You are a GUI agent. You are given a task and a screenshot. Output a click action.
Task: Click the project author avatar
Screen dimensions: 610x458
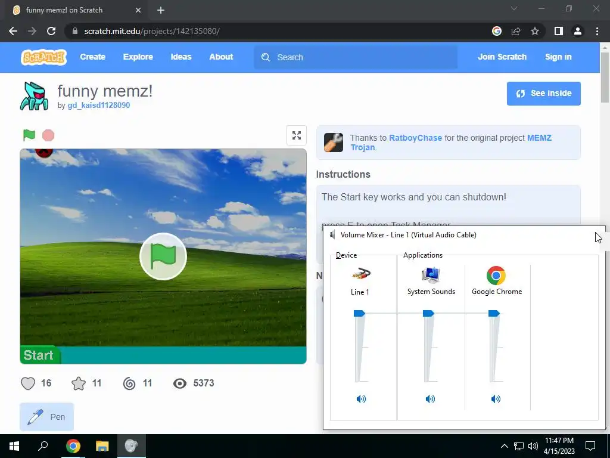click(x=34, y=96)
